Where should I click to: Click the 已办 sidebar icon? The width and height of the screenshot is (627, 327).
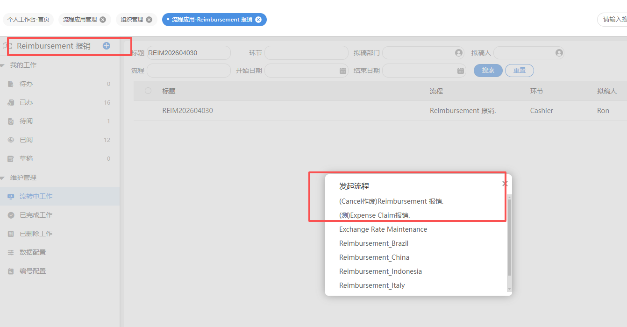coord(11,103)
